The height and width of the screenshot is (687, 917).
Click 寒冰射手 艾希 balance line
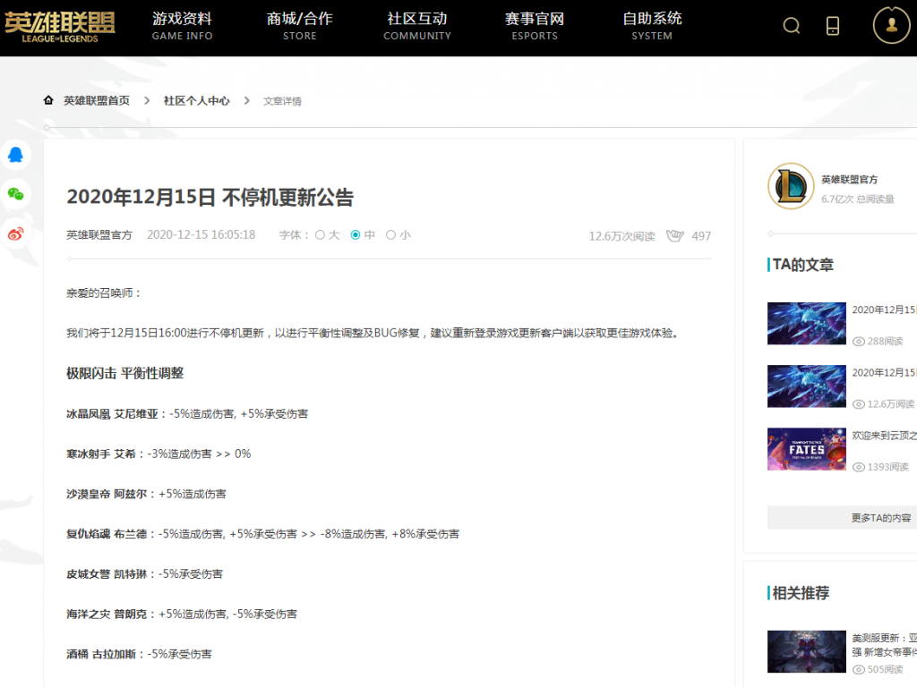click(159, 454)
